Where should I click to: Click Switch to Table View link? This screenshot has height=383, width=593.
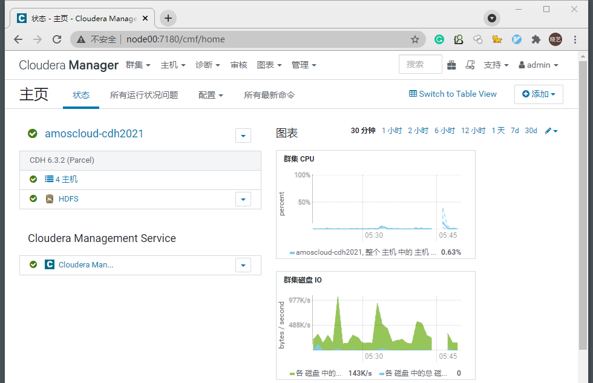(453, 94)
